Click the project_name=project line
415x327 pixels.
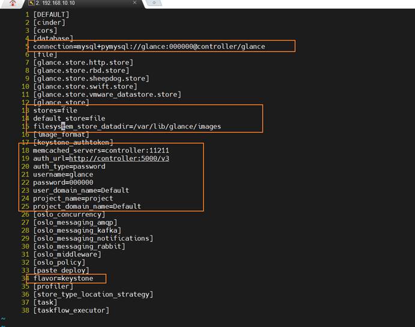click(73, 198)
